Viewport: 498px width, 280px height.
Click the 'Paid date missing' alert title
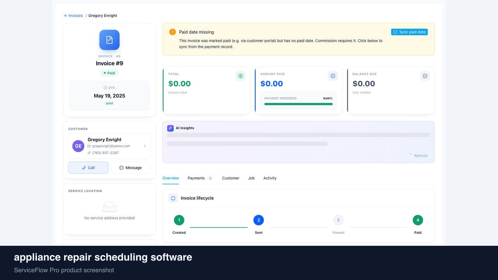point(196,32)
